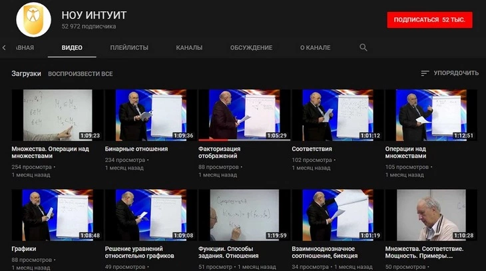This screenshot has height=271, width=486.
Task: Open thumbnail of Решение уравнений относительно графиков
Action: coord(151,215)
